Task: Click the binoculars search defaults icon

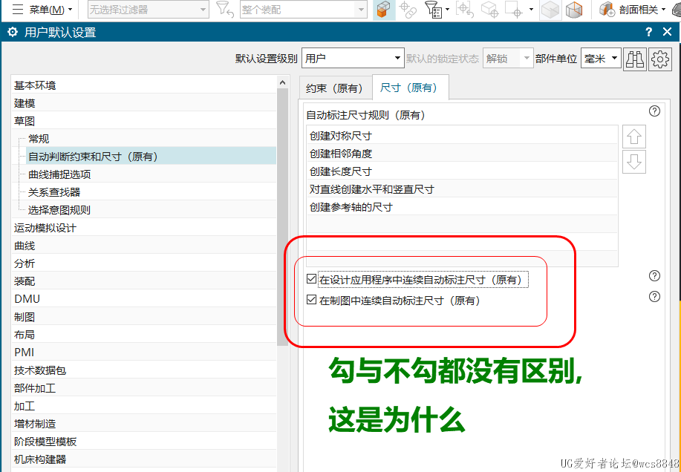Action: 634,59
